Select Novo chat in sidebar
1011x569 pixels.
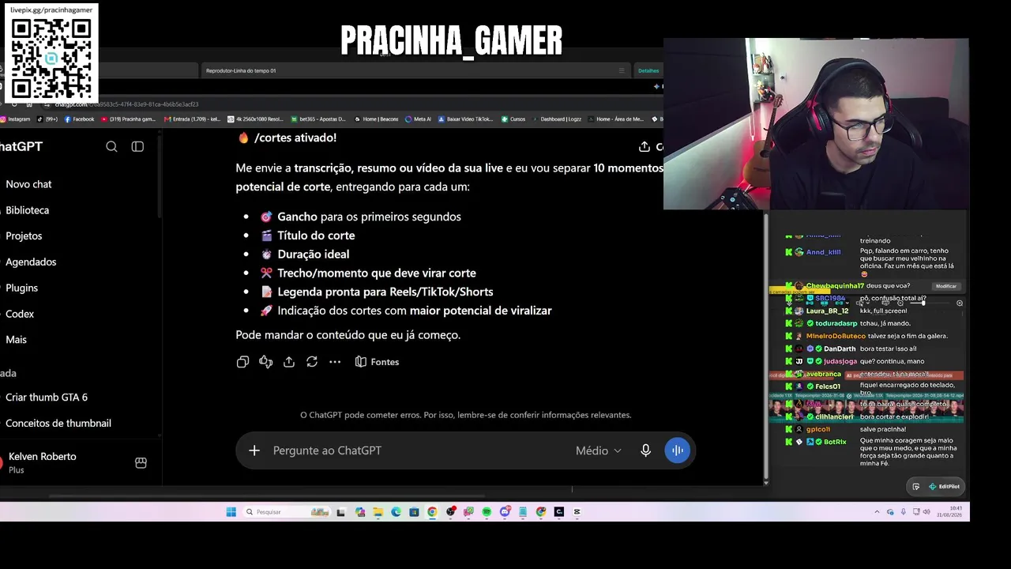pyautogui.click(x=28, y=184)
